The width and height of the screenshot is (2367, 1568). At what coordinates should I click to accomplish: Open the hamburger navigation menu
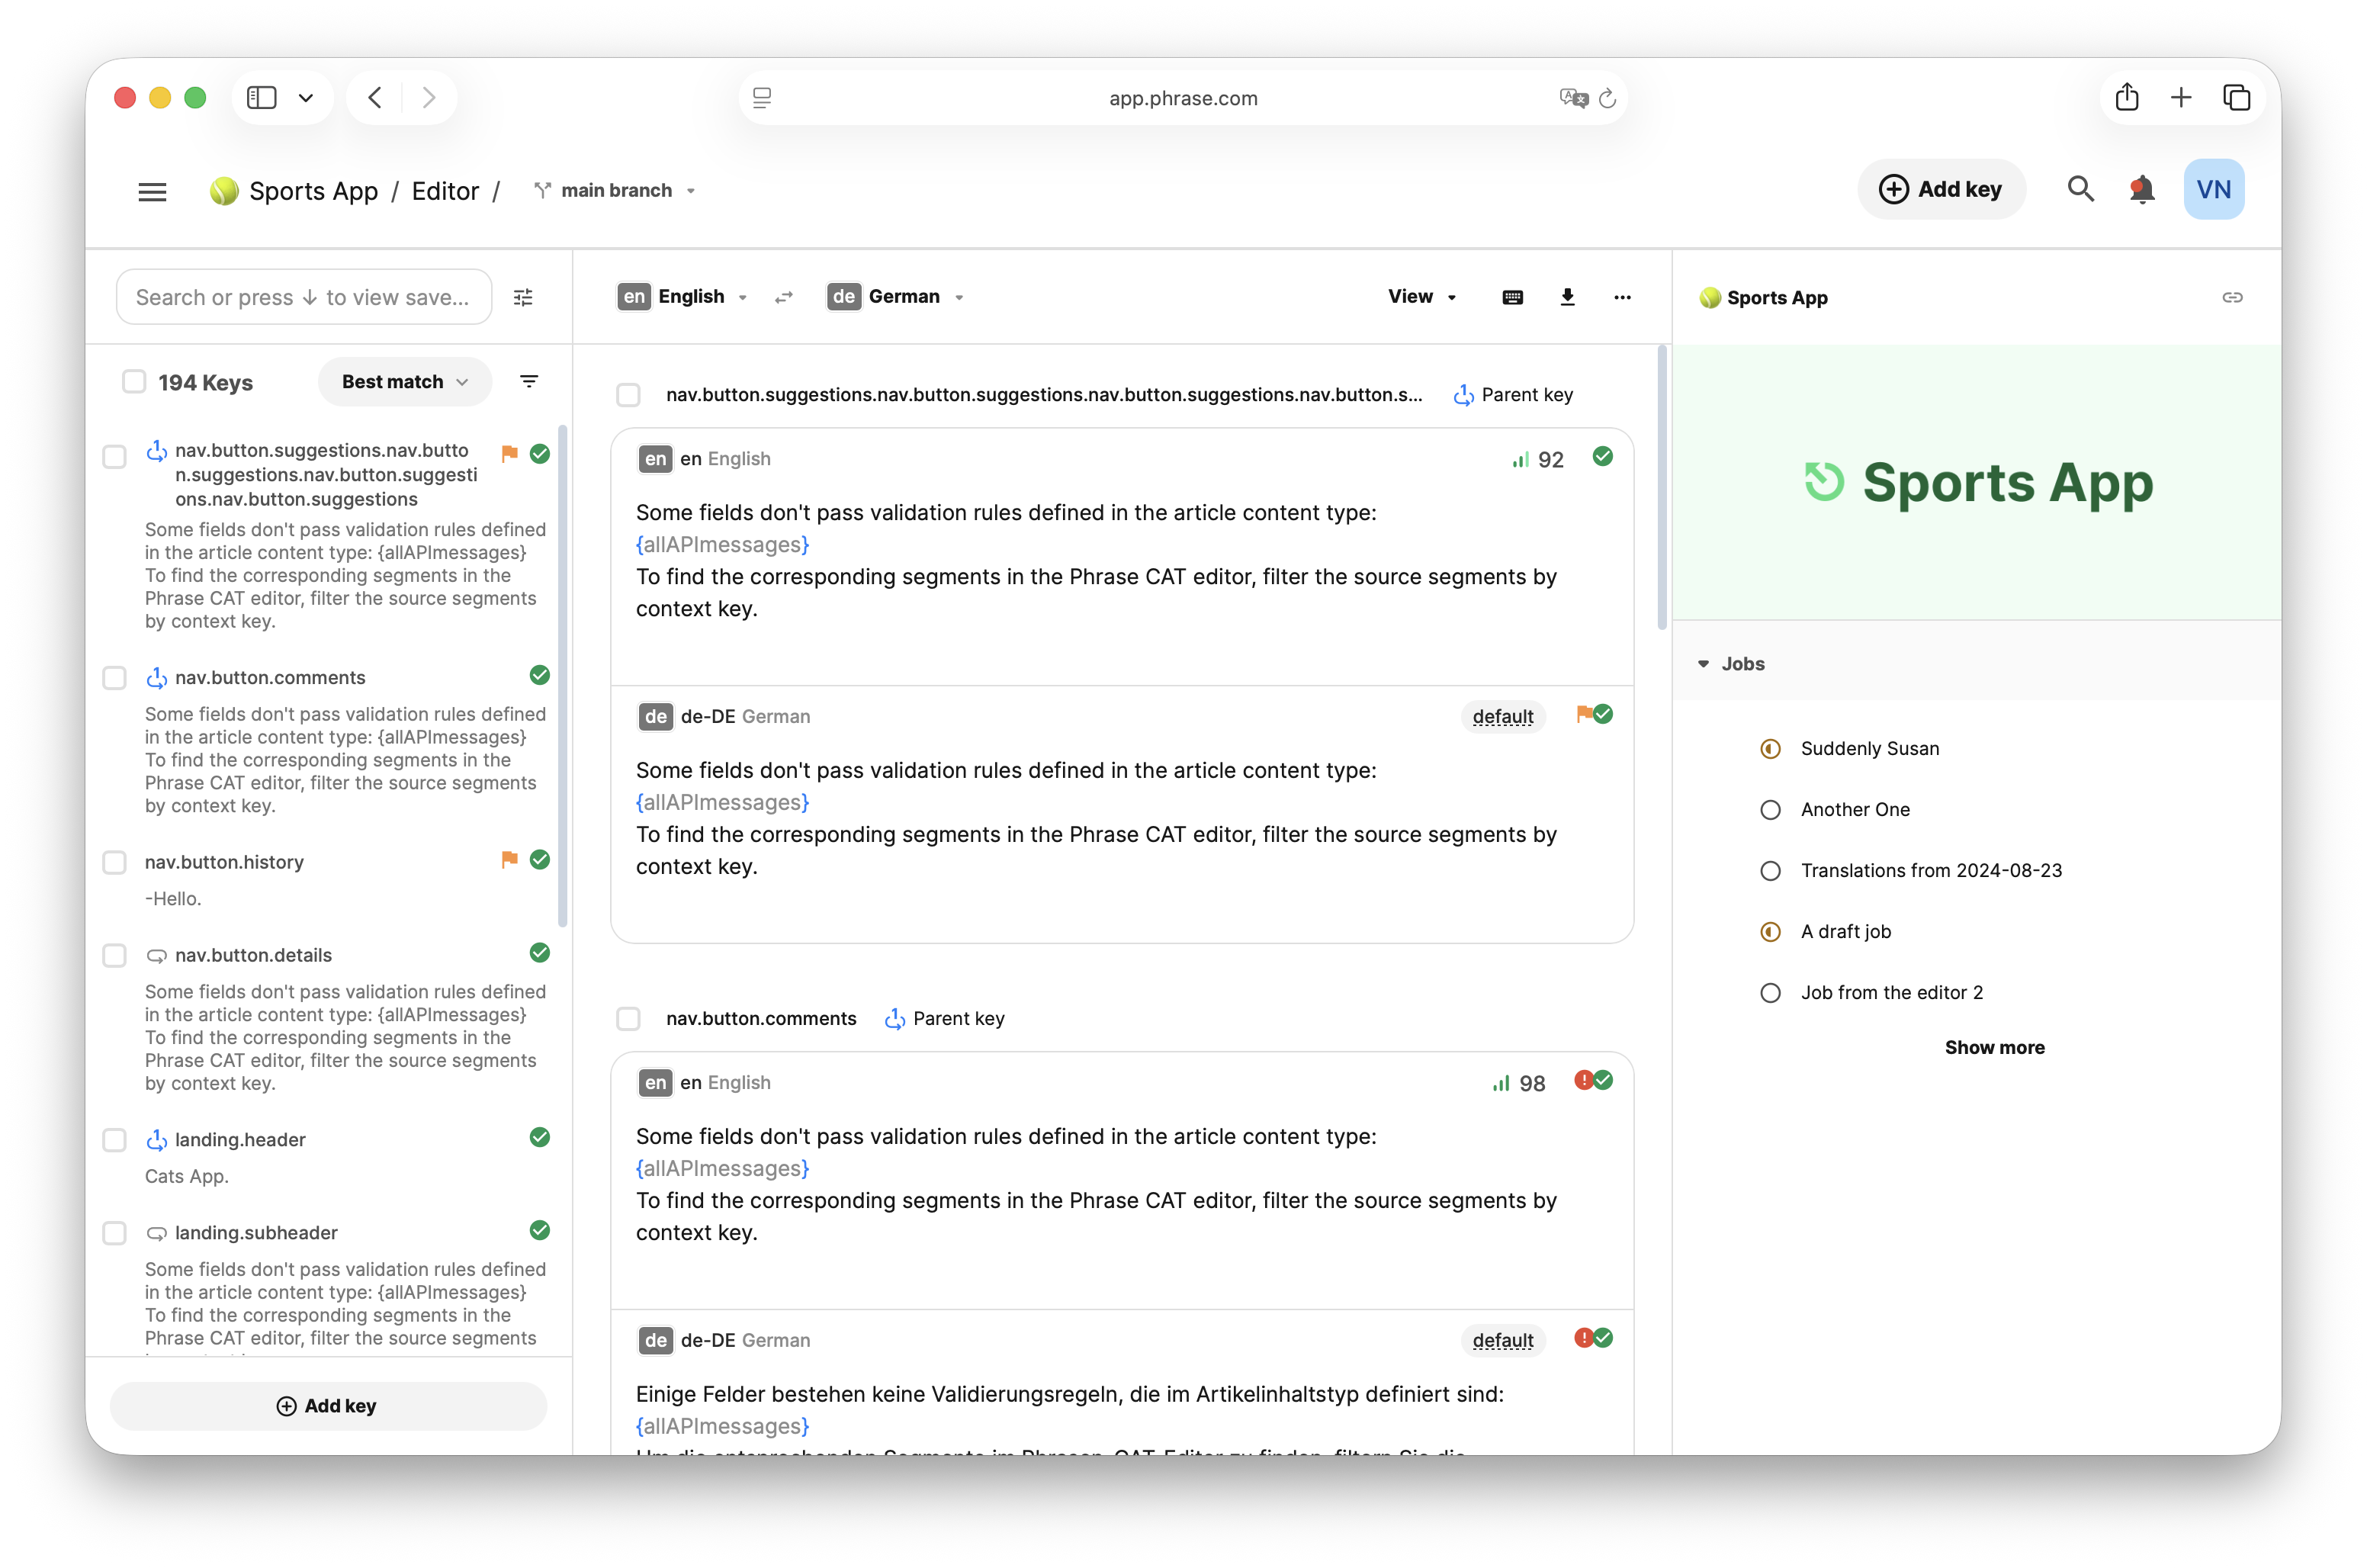[152, 191]
